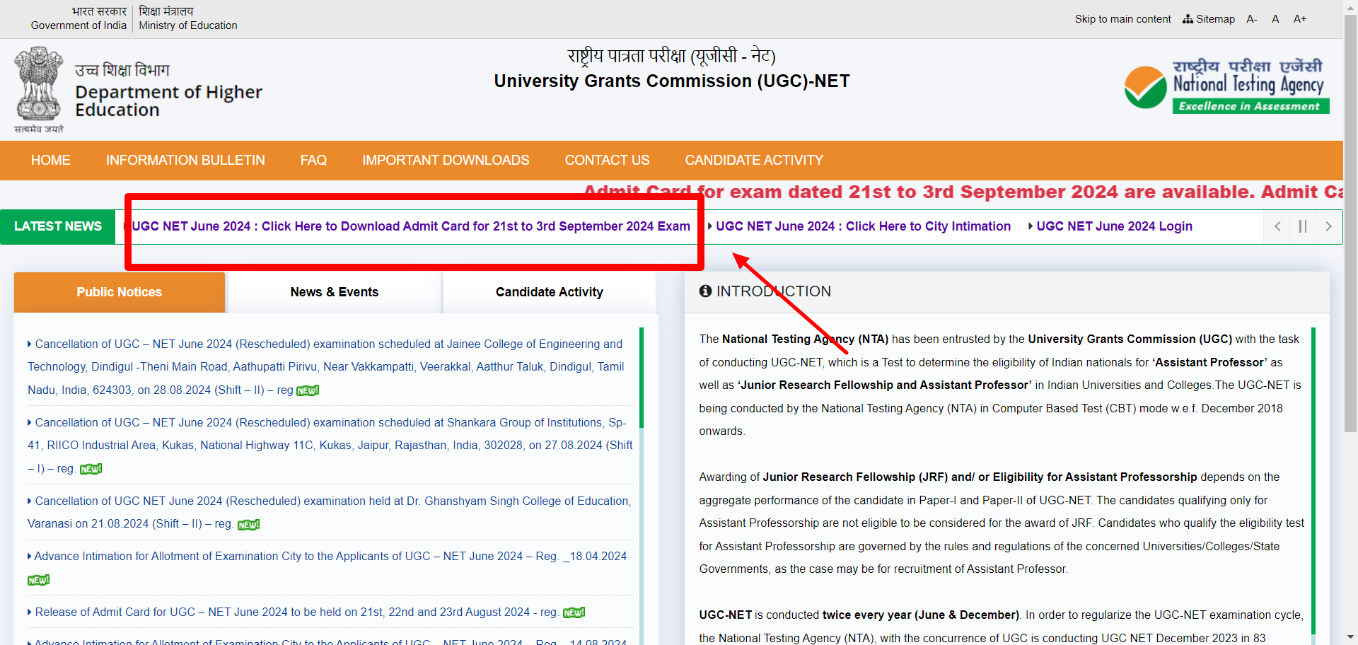Open the HOME menu
The image size is (1358, 645).
coord(51,161)
